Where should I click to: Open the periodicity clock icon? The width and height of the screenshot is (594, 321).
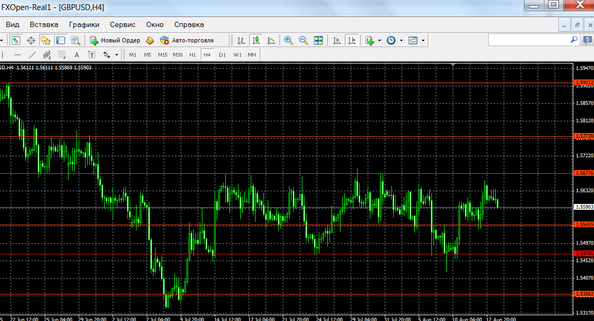391,40
